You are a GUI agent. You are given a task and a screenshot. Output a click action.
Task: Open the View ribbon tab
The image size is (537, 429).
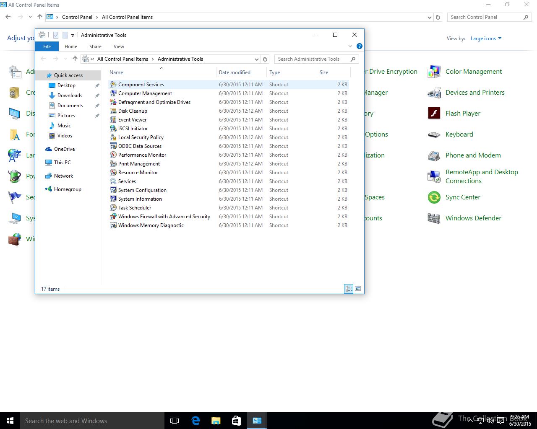point(119,47)
